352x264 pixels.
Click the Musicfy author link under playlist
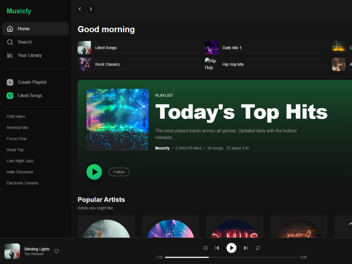pos(162,148)
